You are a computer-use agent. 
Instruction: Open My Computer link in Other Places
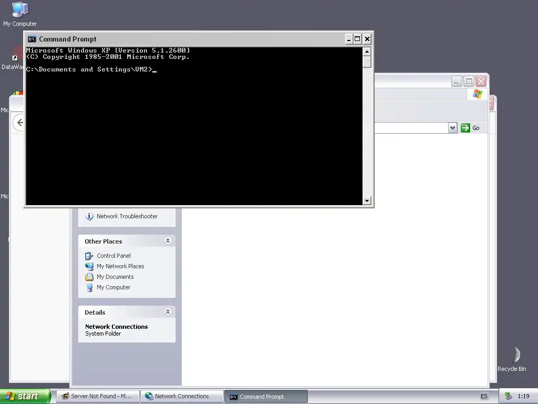coord(113,288)
